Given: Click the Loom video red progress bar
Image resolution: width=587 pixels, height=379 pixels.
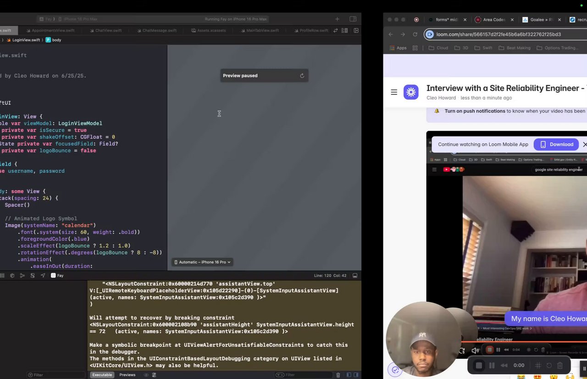Looking at the screenshot, I should [524, 342].
